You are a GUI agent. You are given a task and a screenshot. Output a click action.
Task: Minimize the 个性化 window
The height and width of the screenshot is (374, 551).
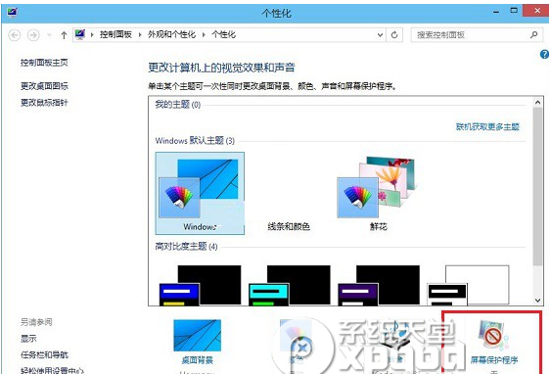pyautogui.click(x=496, y=12)
